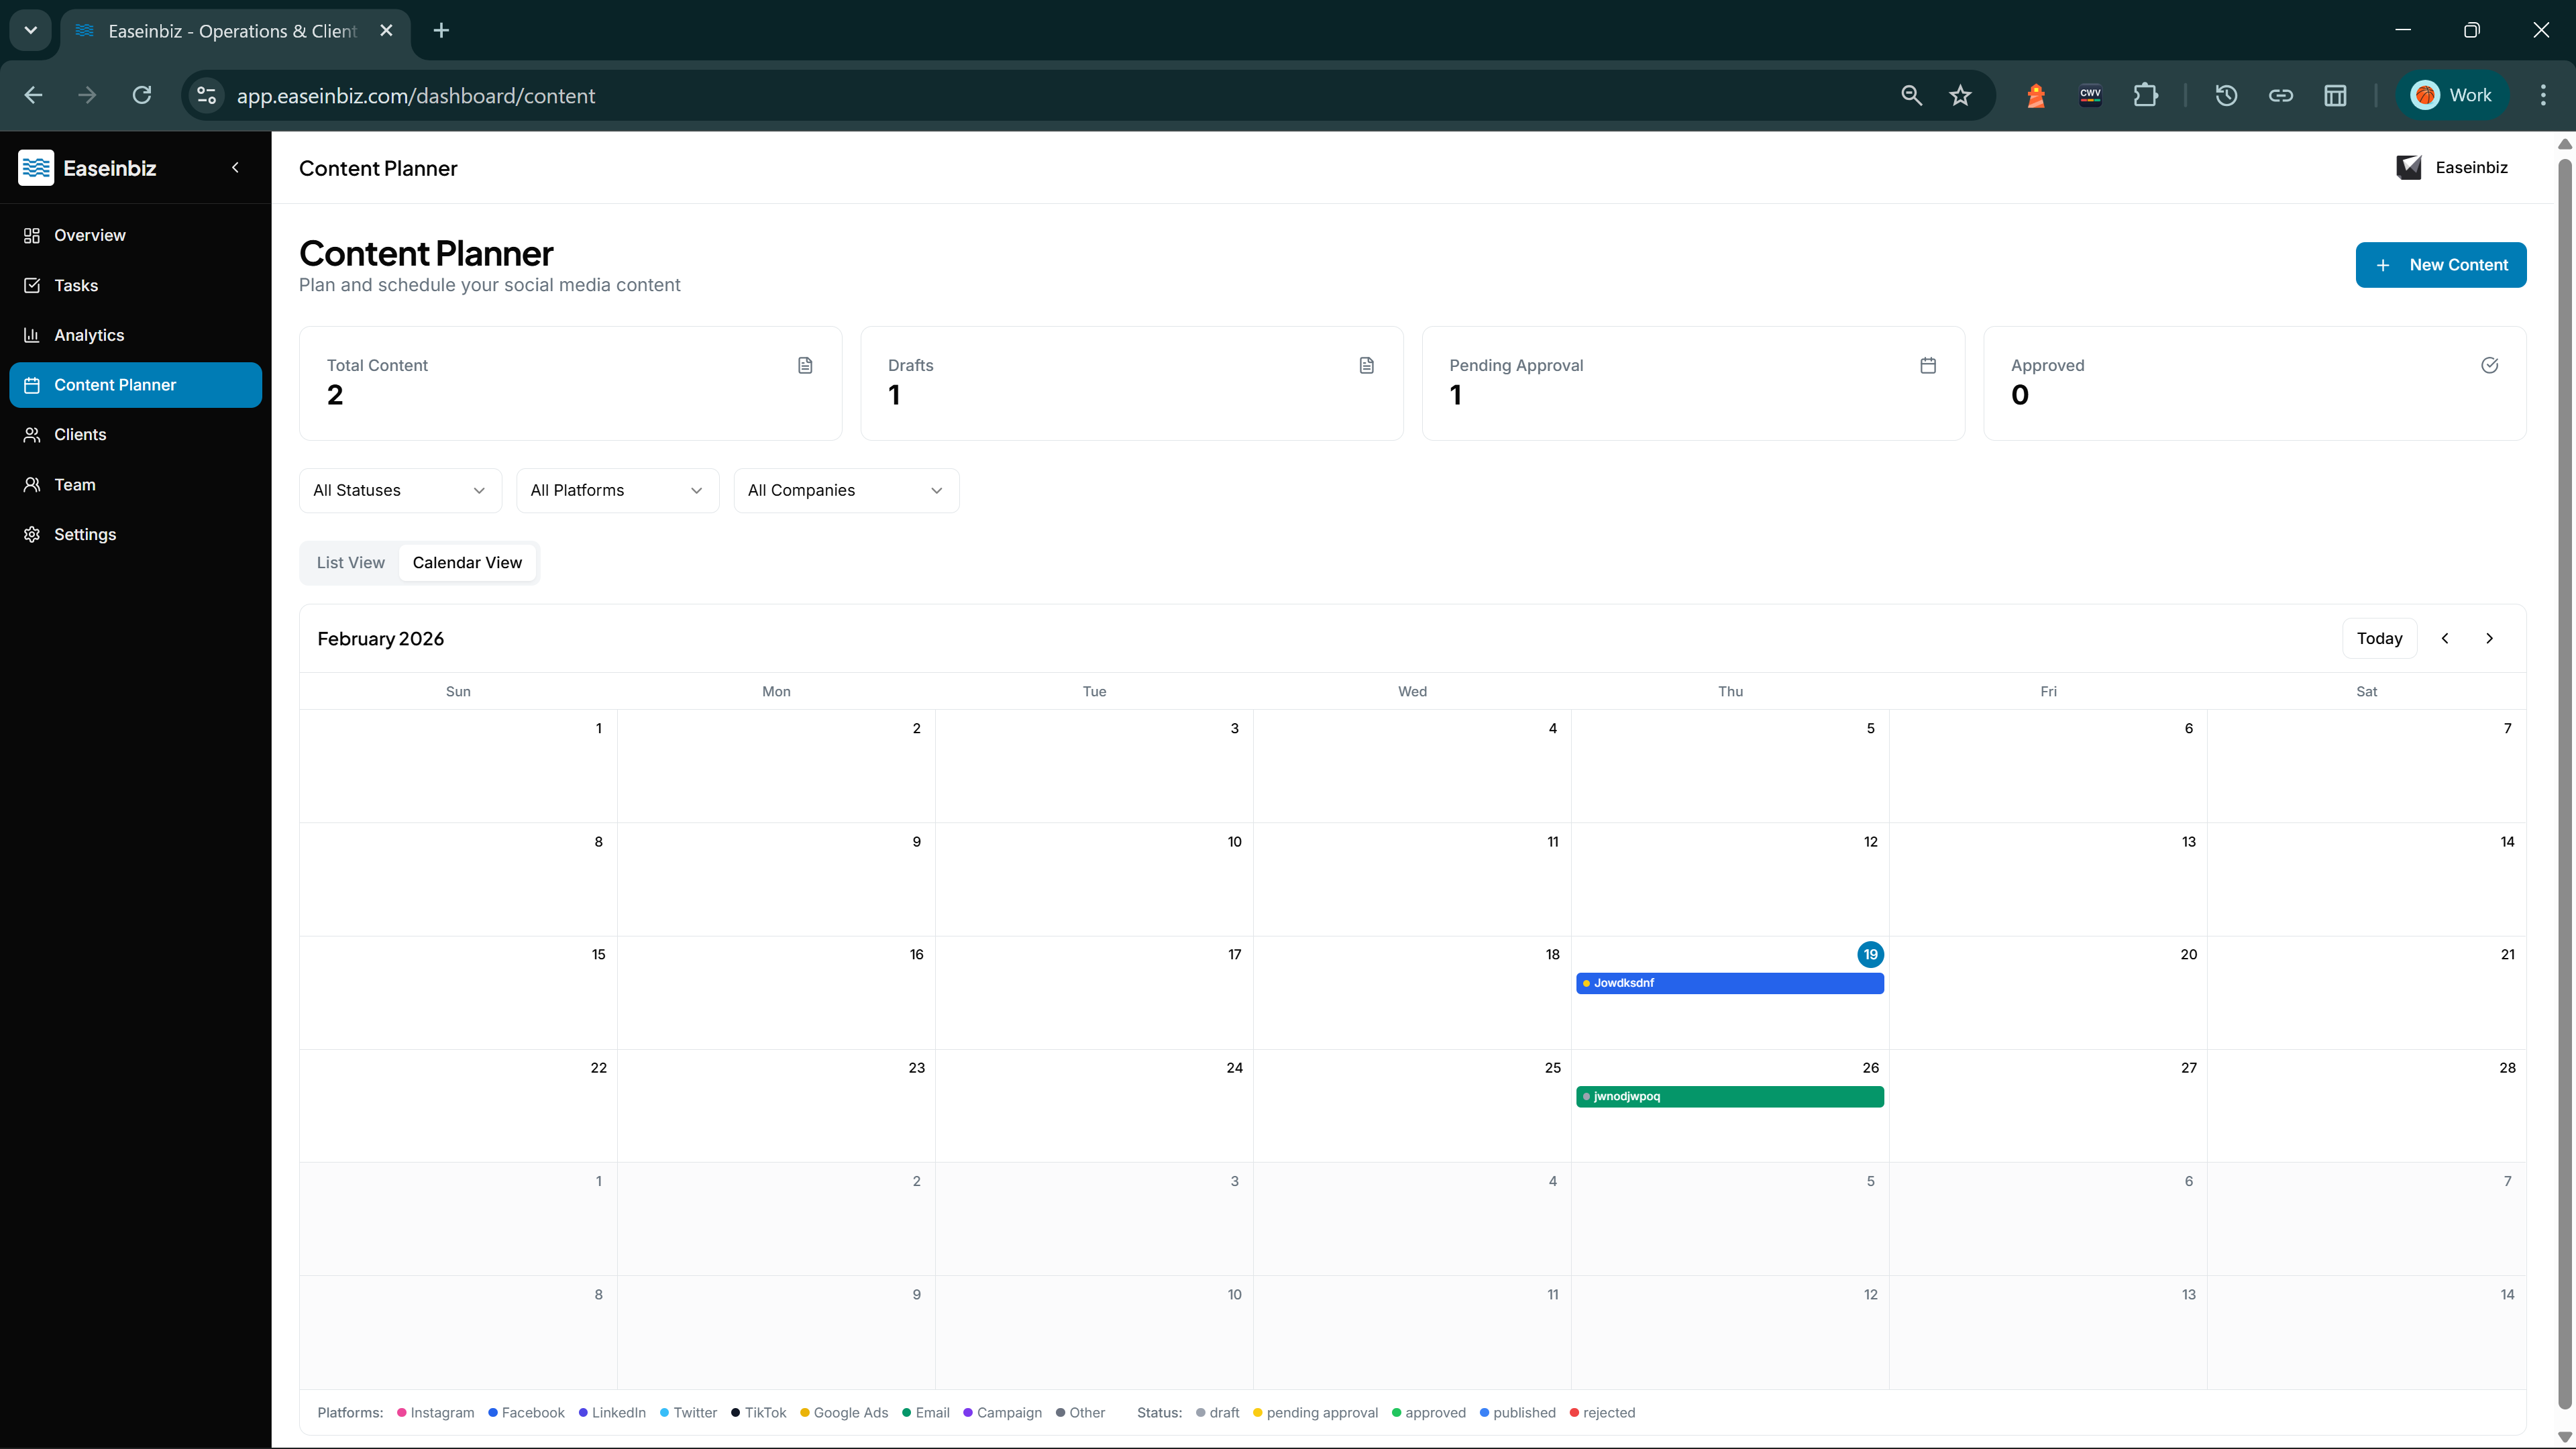
Task: Click the New Content button
Action: point(2441,264)
